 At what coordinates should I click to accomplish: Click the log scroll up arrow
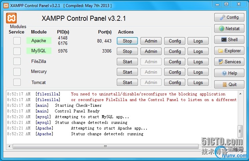tap(240, 94)
